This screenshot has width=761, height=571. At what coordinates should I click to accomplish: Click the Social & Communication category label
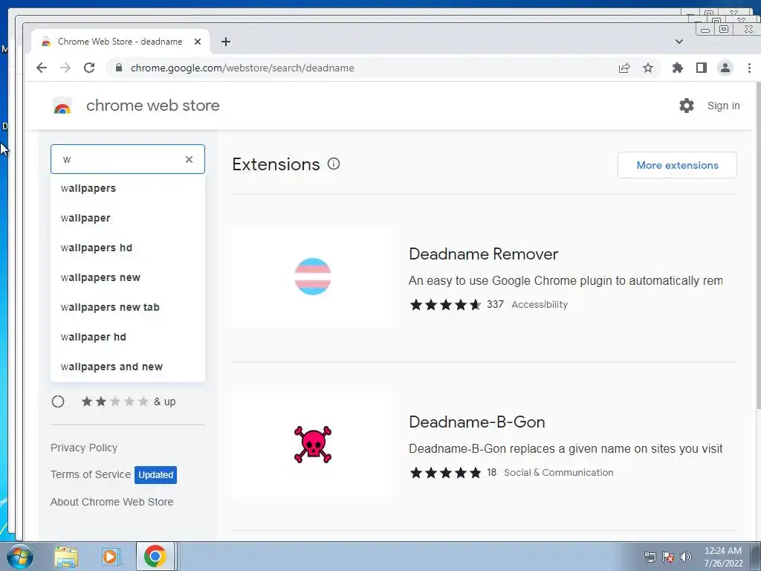[559, 472]
